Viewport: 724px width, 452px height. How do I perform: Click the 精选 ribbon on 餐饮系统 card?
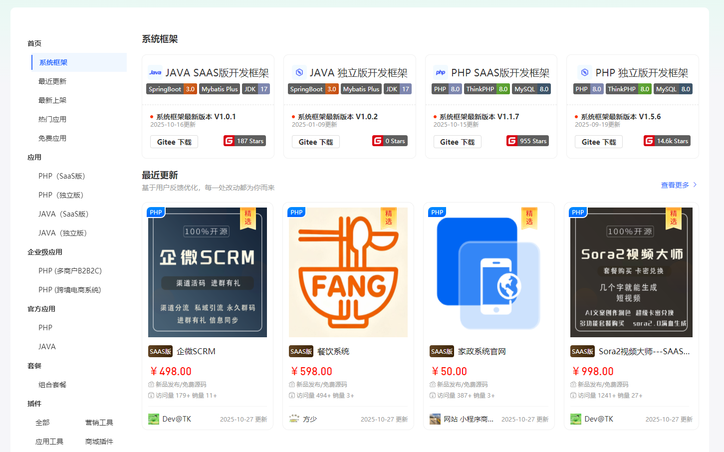click(x=389, y=218)
